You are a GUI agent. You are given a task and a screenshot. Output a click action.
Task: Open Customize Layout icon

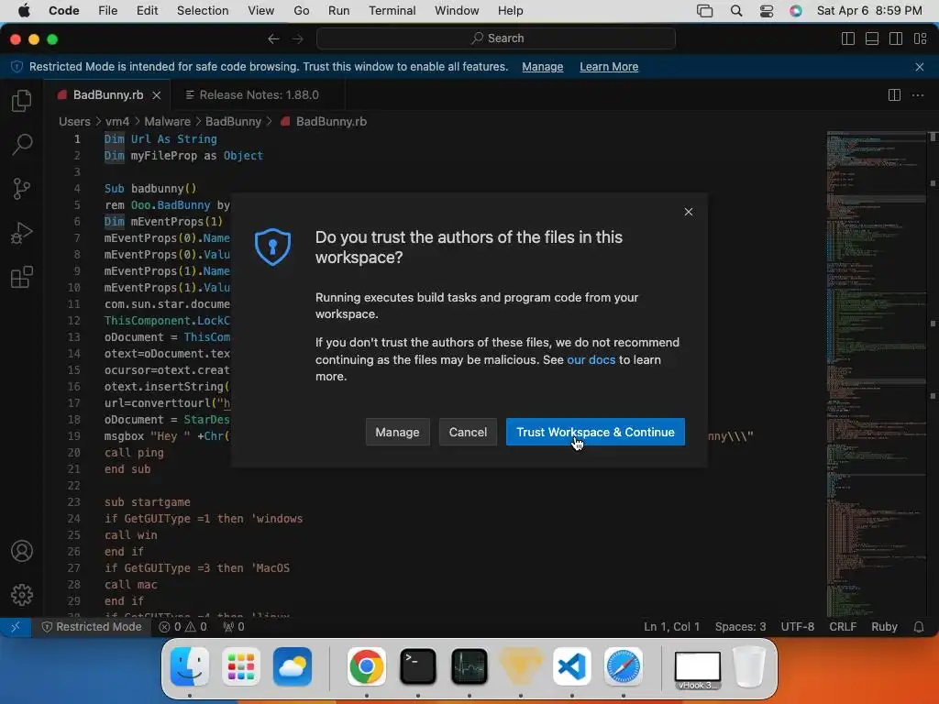pos(921,38)
